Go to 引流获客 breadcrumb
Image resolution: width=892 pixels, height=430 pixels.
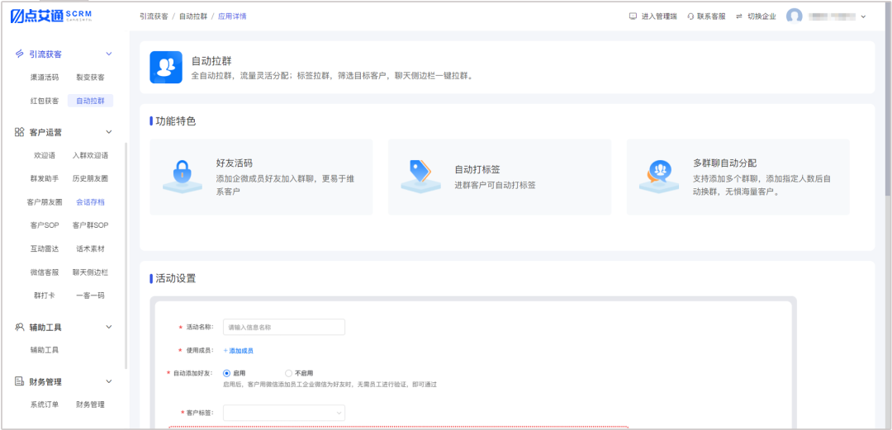pos(154,17)
